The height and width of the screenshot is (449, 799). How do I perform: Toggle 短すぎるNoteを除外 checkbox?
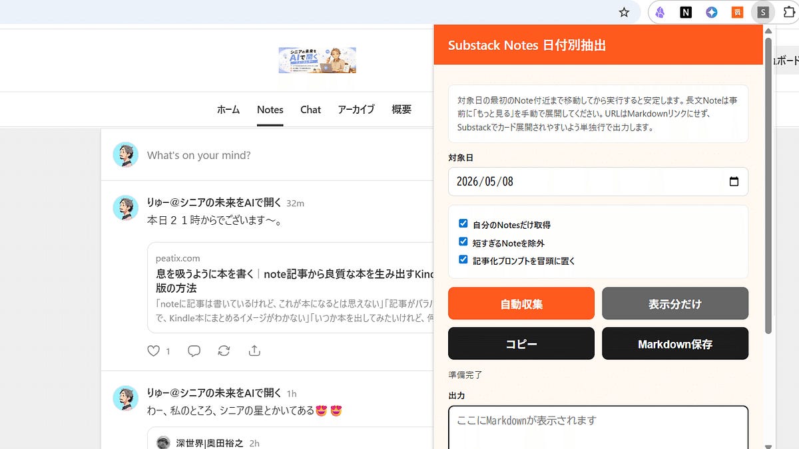(463, 242)
